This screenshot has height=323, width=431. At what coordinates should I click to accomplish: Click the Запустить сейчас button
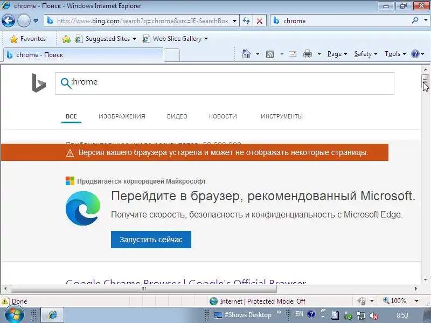(151, 240)
